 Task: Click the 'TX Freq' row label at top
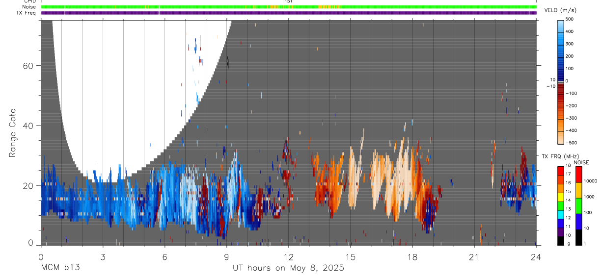pyautogui.click(x=26, y=13)
